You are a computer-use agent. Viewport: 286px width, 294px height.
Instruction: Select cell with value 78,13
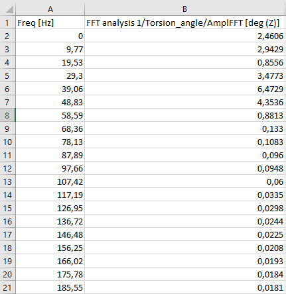[50, 142]
